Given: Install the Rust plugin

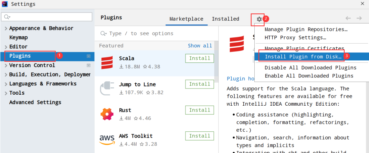Looking at the screenshot, I should coord(200,110).
